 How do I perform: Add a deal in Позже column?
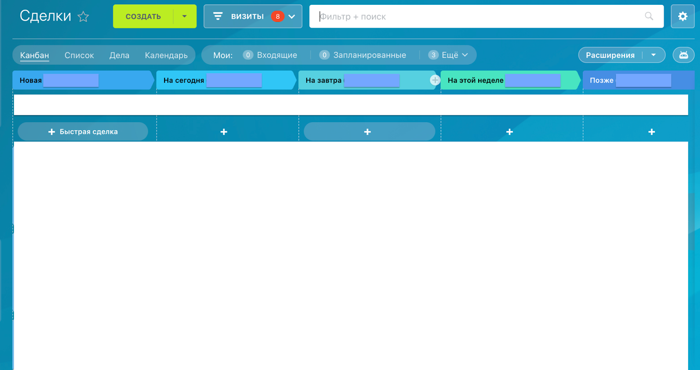point(651,132)
